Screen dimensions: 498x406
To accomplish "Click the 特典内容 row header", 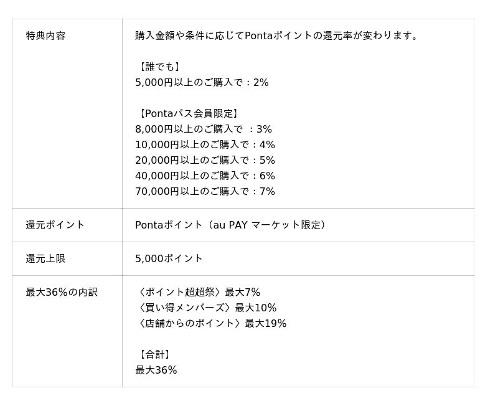I will [x=45, y=35].
